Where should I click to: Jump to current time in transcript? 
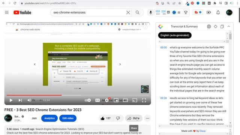(216, 27)
